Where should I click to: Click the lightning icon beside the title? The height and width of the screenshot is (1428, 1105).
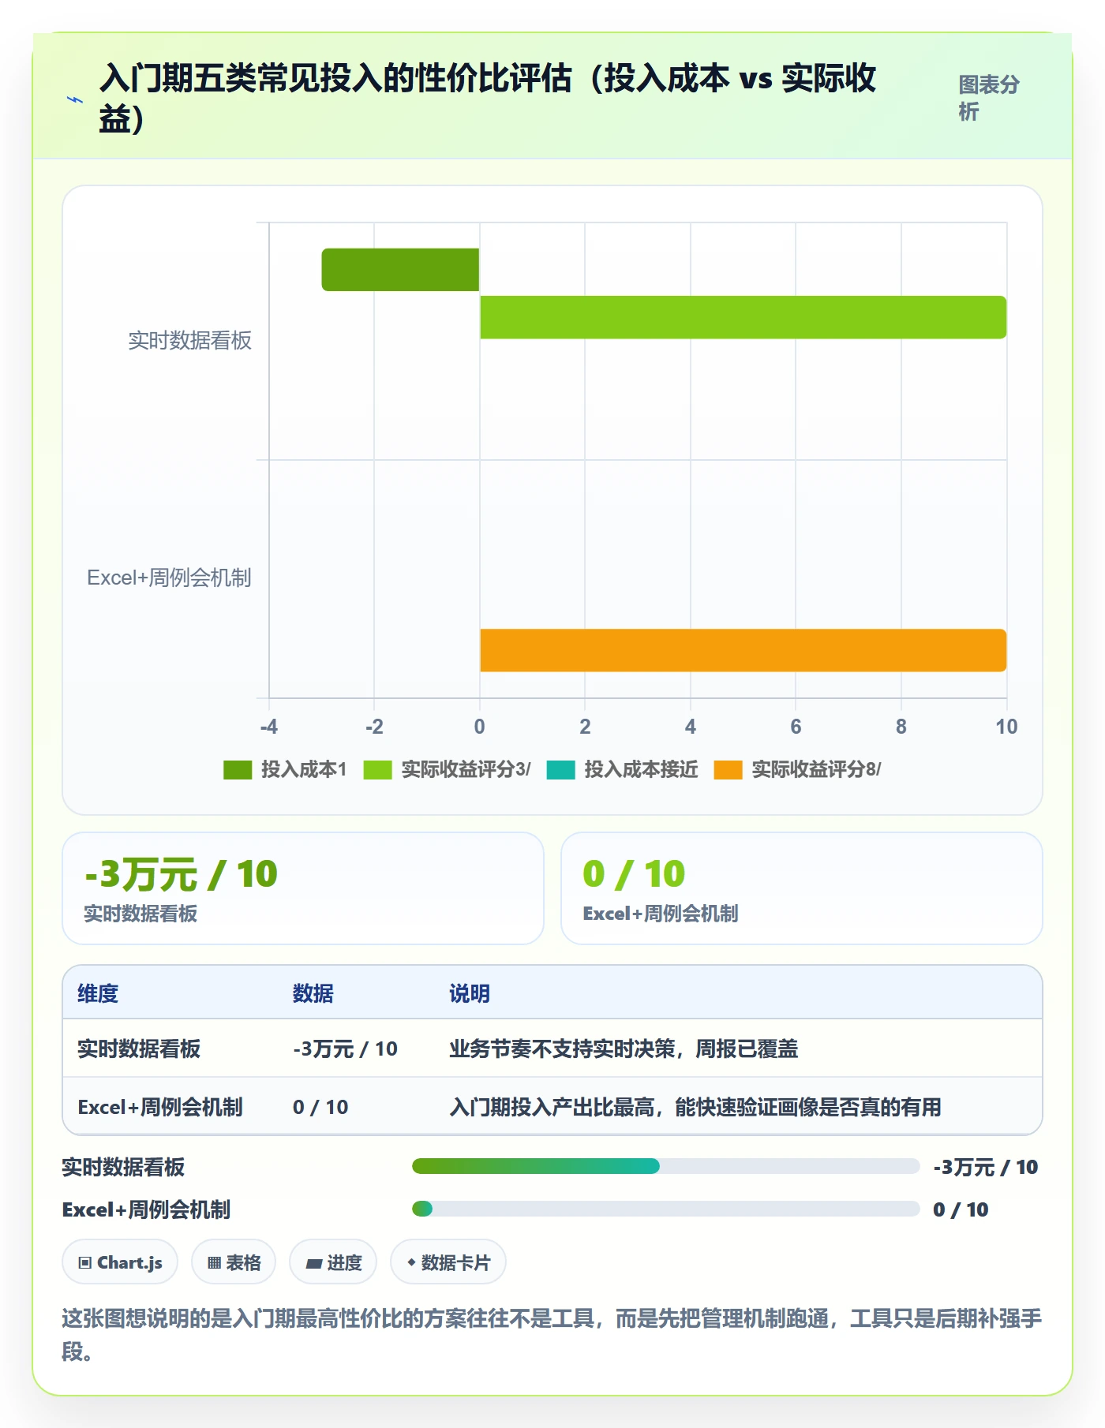point(75,99)
